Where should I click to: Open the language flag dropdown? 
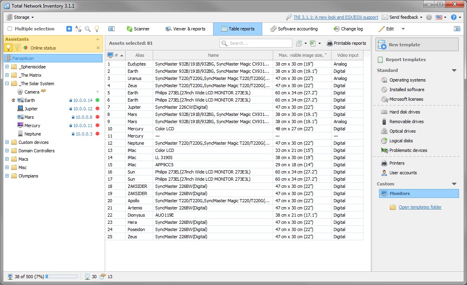441,17
